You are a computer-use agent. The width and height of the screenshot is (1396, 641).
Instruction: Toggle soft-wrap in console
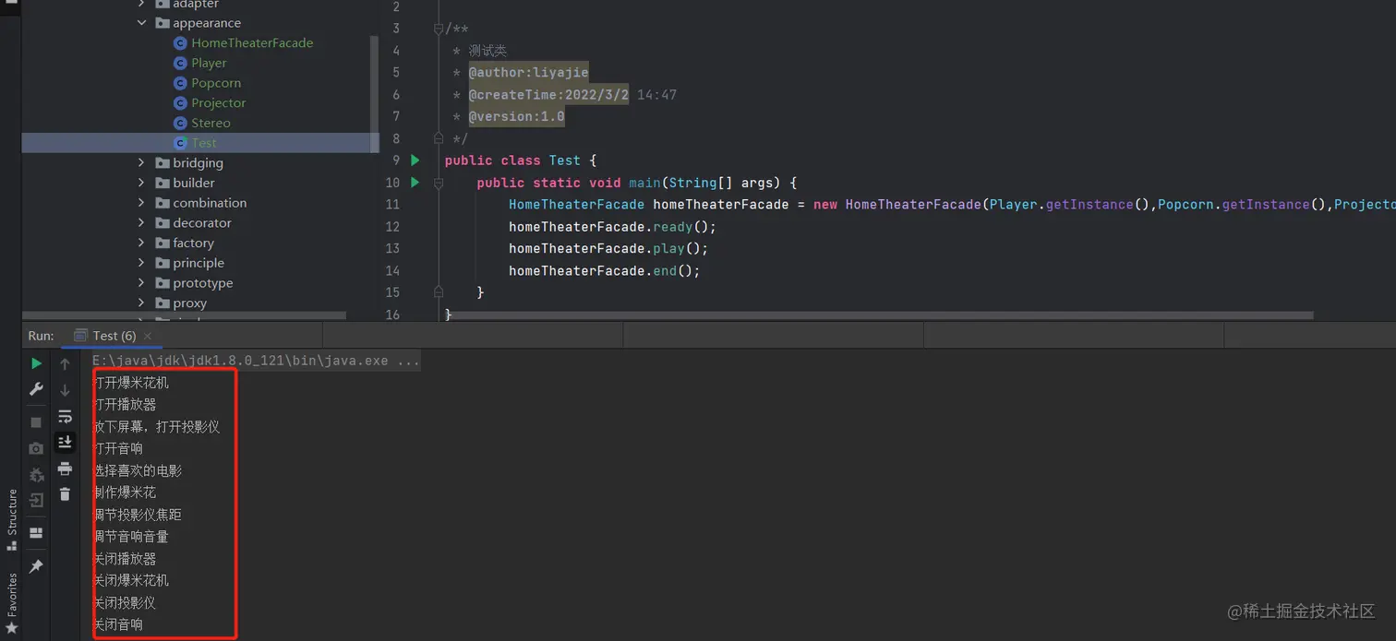click(x=65, y=416)
